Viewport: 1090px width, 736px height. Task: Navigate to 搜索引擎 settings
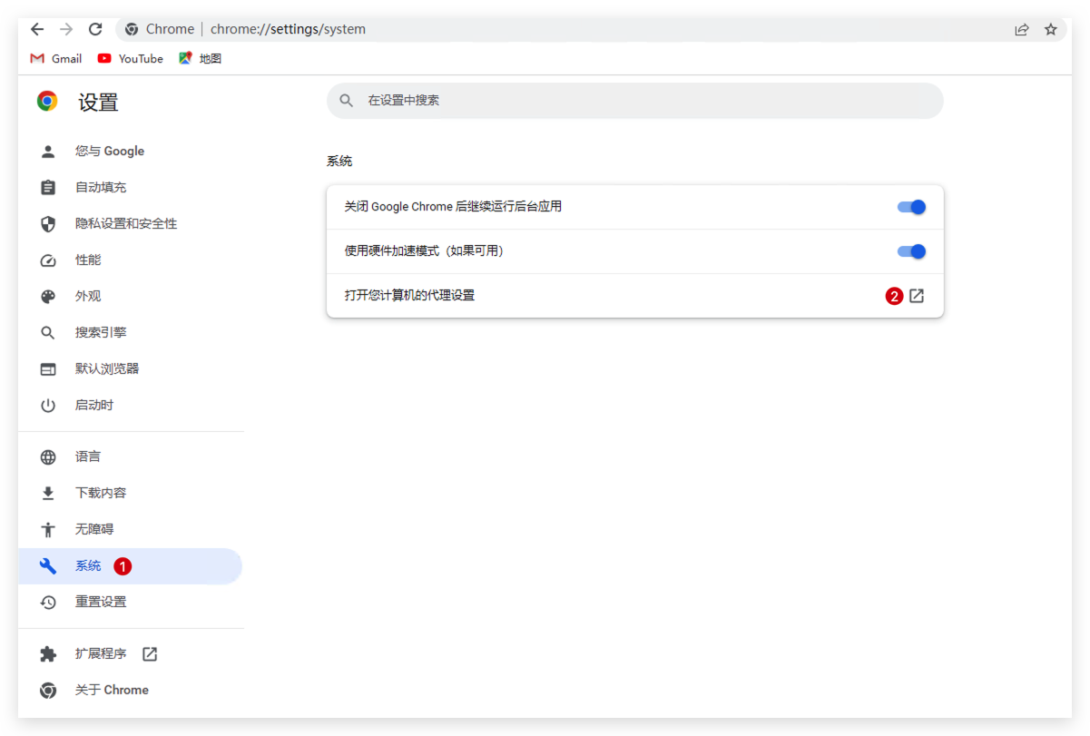pos(100,333)
